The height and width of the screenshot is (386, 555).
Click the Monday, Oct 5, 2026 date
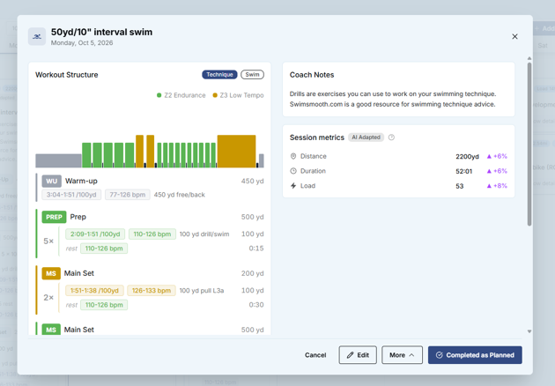82,43
